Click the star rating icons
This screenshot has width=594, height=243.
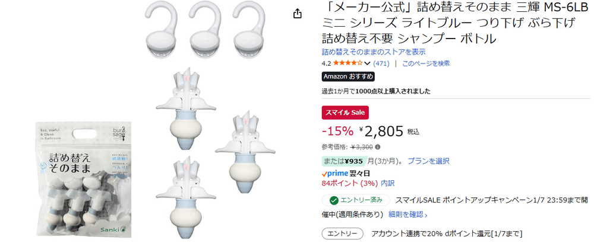[347, 63]
